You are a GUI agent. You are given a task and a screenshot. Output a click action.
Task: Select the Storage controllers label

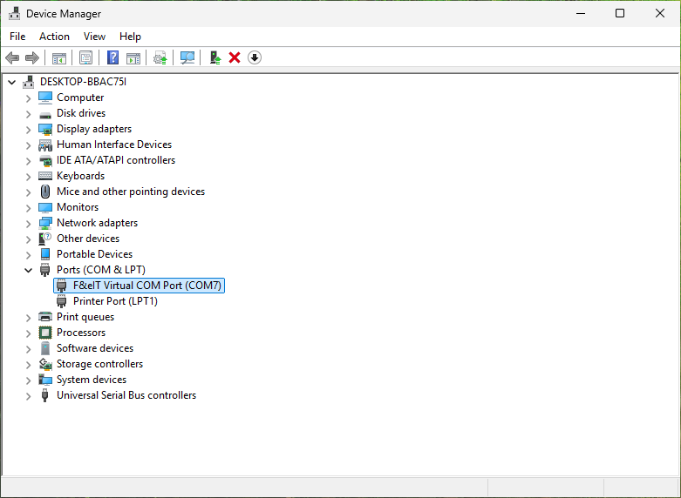(x=100, y=364)
